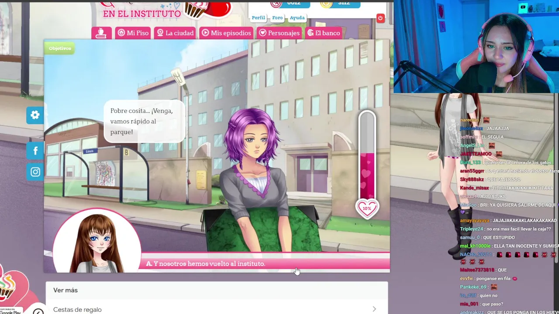Viewport: 559px width, 314px height.
Task: Click chat message "QUE ESTUPIDO"
Action: [498, 238]
